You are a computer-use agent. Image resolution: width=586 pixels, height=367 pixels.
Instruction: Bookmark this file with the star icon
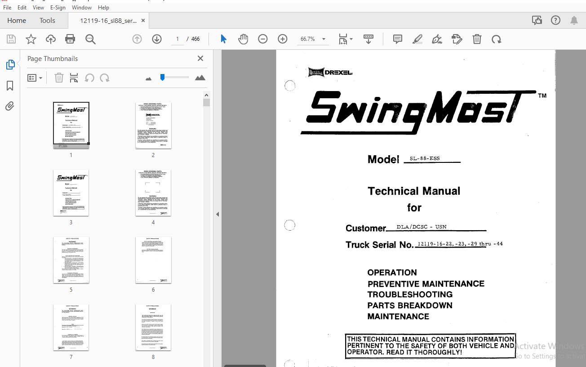pyautogui.click(x=31, y=39)
